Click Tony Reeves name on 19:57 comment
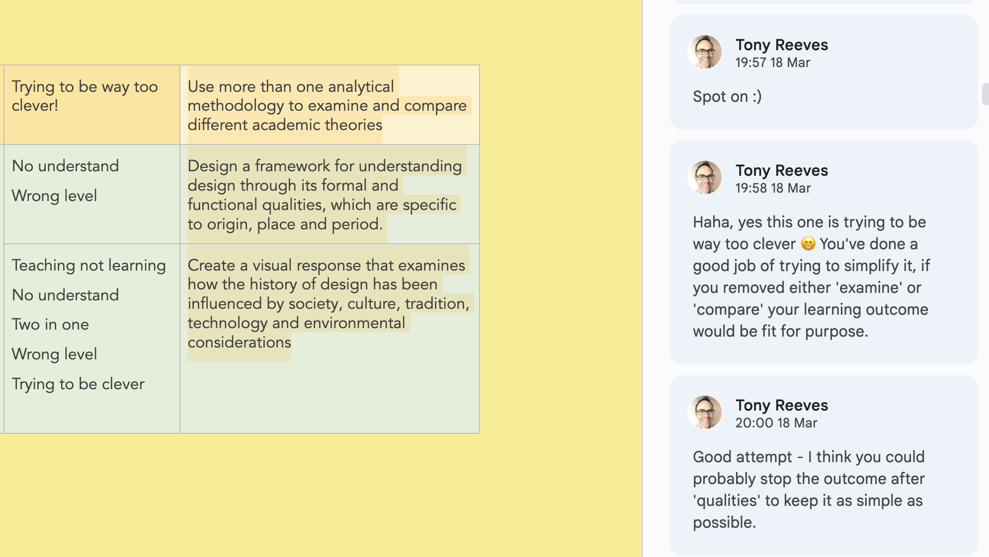 point(782,45)
